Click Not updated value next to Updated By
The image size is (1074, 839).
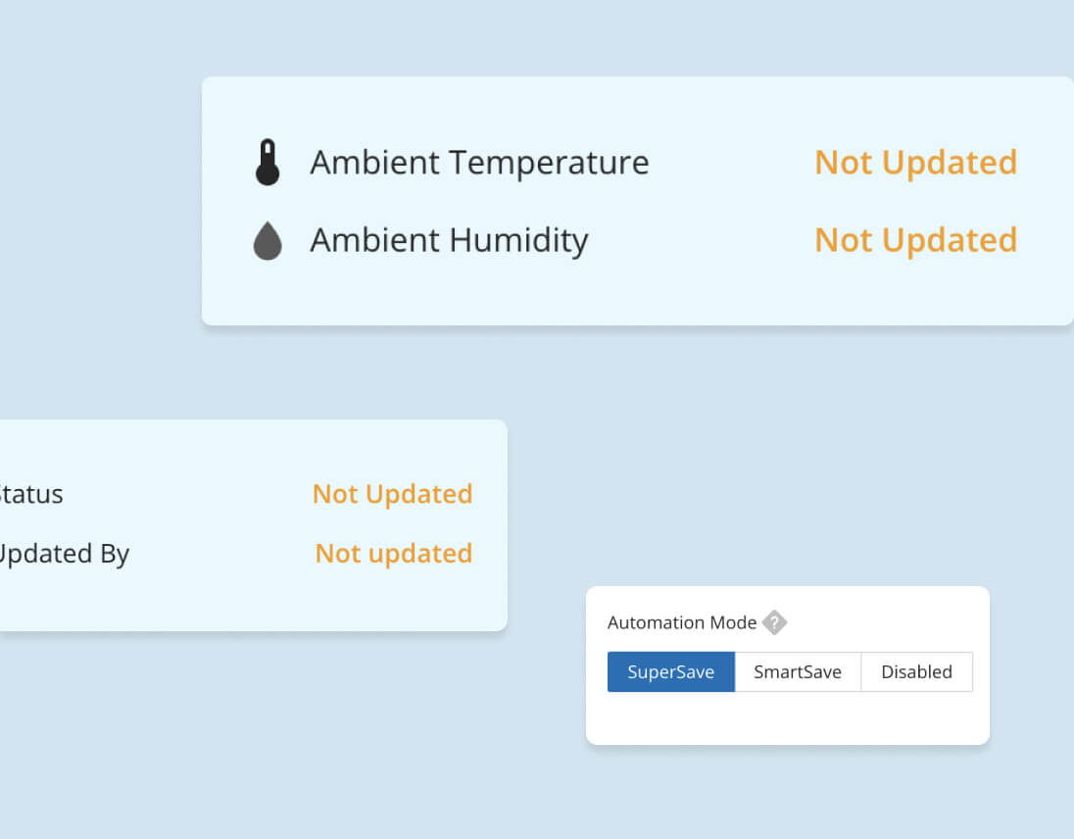click(x=394, y=554)
